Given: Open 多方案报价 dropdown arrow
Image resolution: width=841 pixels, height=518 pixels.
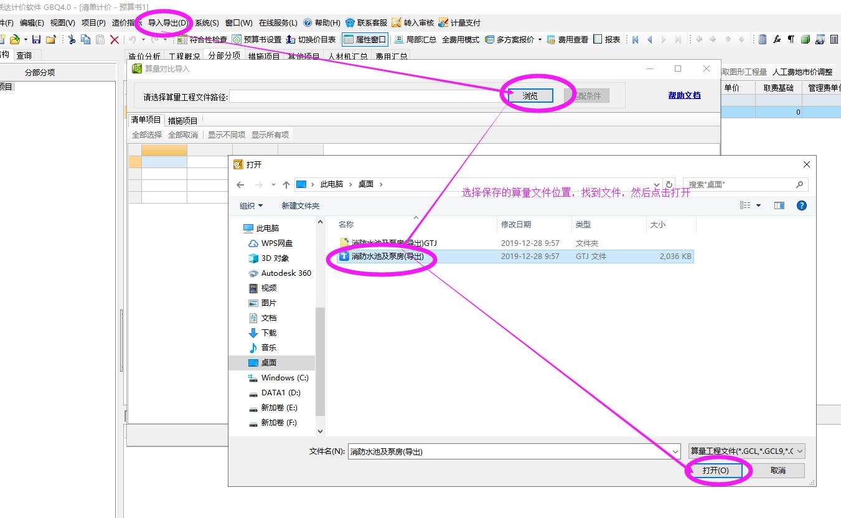Looking at the screenshot, I should (x=540, y=39).
